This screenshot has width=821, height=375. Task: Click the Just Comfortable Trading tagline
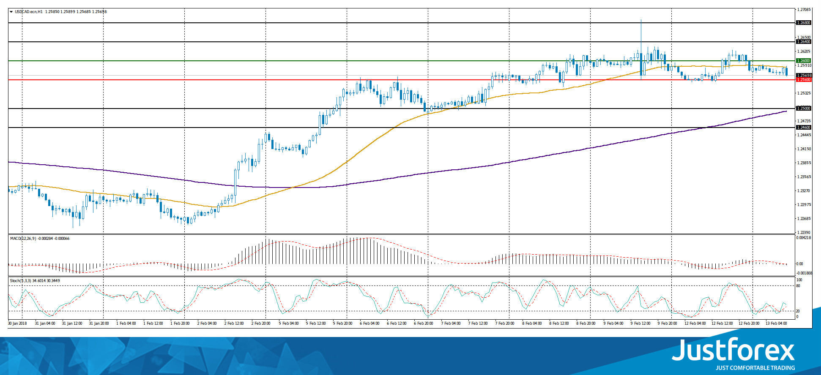pyautogui.click(x=755, y=368)
